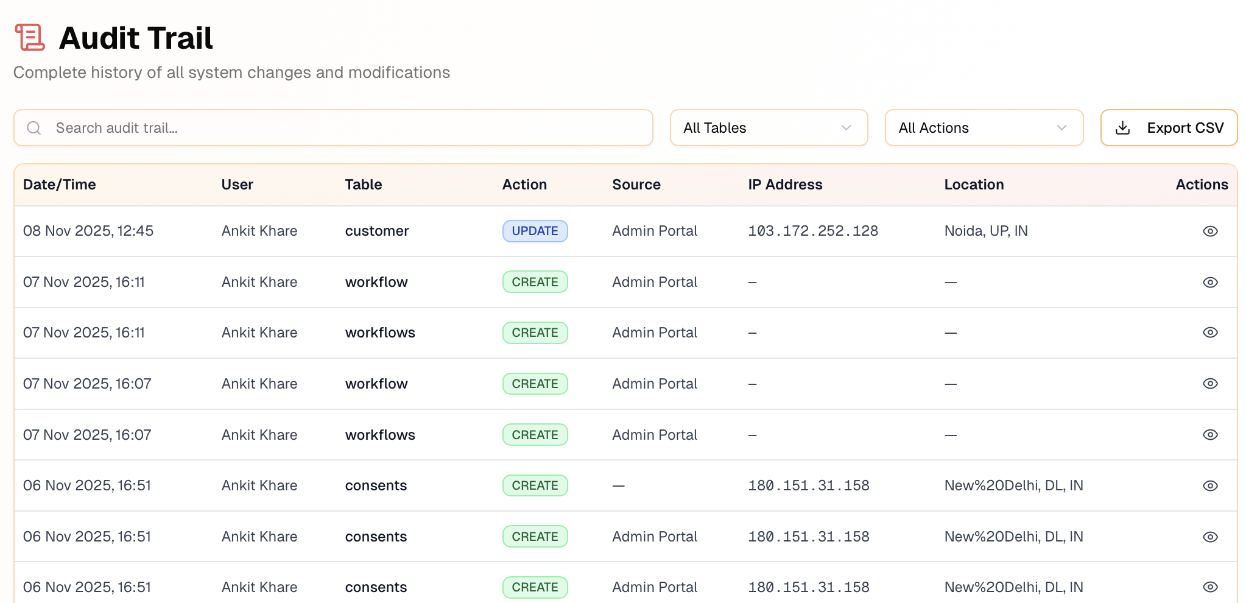This screenshot has height=603, width=1246.
Task: Click the eye icon on the last consents row
Action: [x=1210, y=587]
